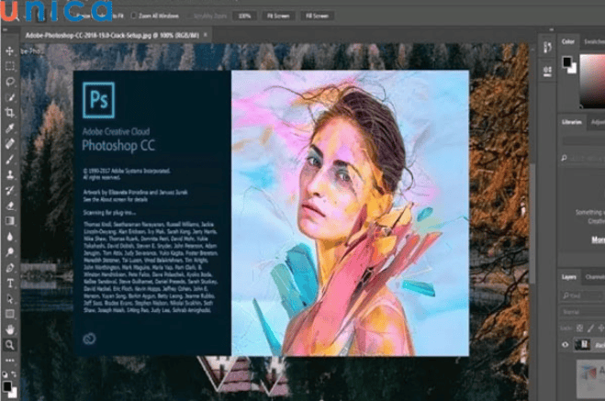Toggle visibility of the top layer
Viewport: 605px width, 401px height.
pyautogui.click(x=566, y=344)
